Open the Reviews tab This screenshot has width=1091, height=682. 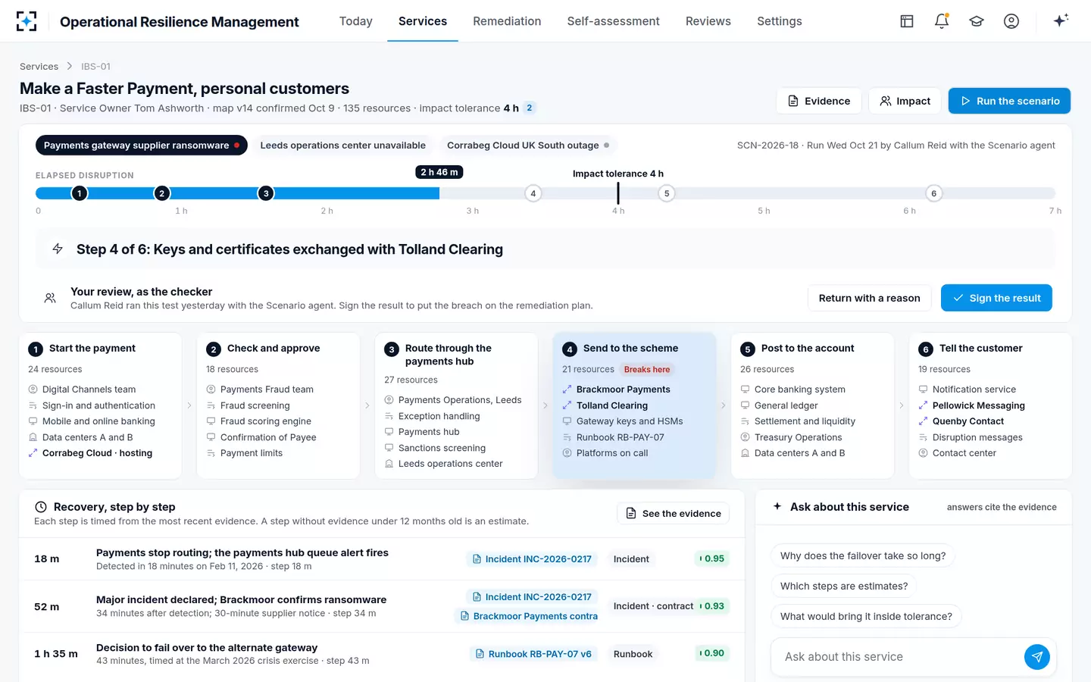[x=708, y=21]
